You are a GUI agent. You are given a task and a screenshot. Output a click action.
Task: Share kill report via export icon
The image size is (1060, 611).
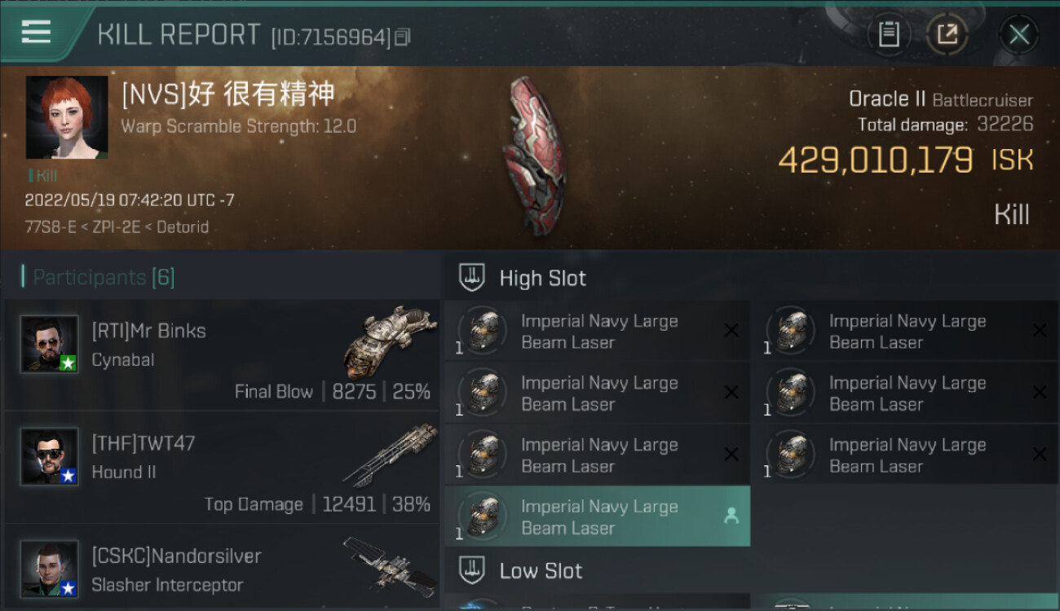pyautogui.click(x=947, y=35)
